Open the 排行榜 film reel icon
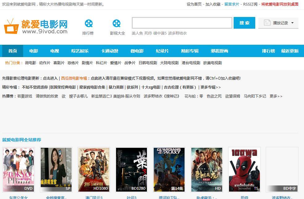Viewport: 304px width, 199px height. (89, 23)
